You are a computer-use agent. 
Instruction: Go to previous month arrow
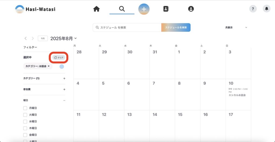pyautogui.click(x=26, y=39)
